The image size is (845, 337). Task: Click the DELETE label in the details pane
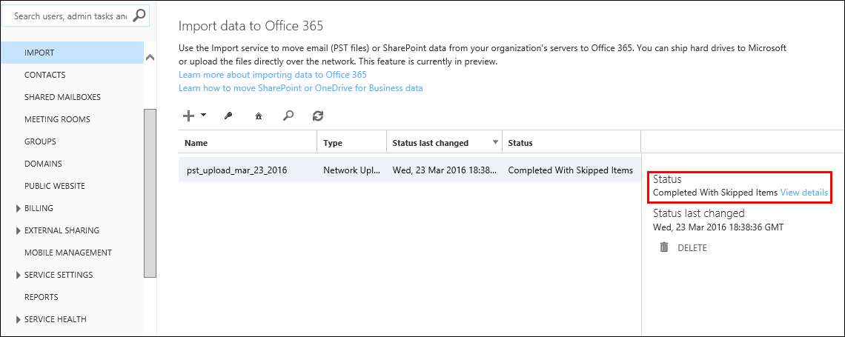692,248
